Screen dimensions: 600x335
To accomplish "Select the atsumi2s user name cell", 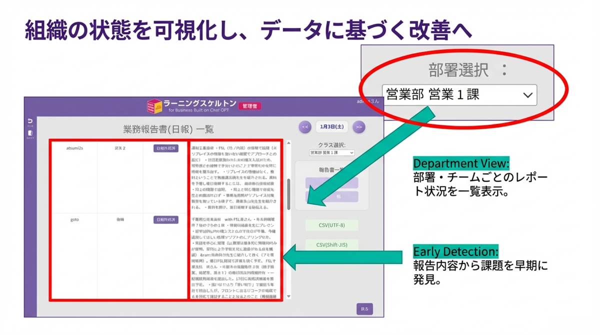I will pos(75,148).
